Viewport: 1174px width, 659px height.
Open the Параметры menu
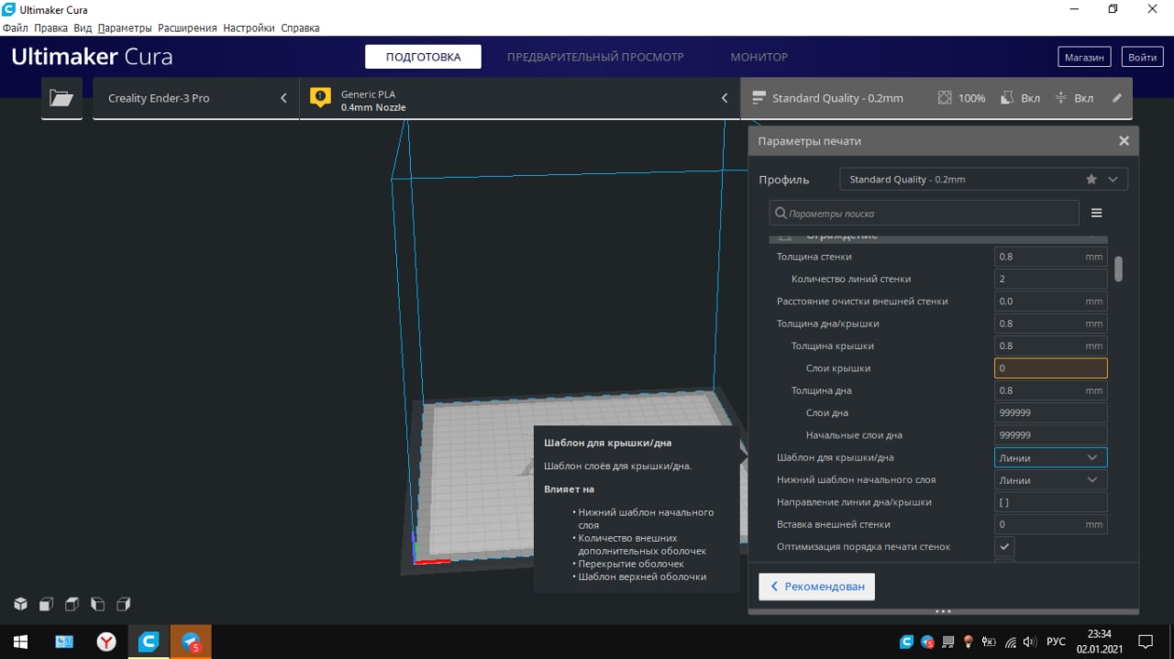125,28
